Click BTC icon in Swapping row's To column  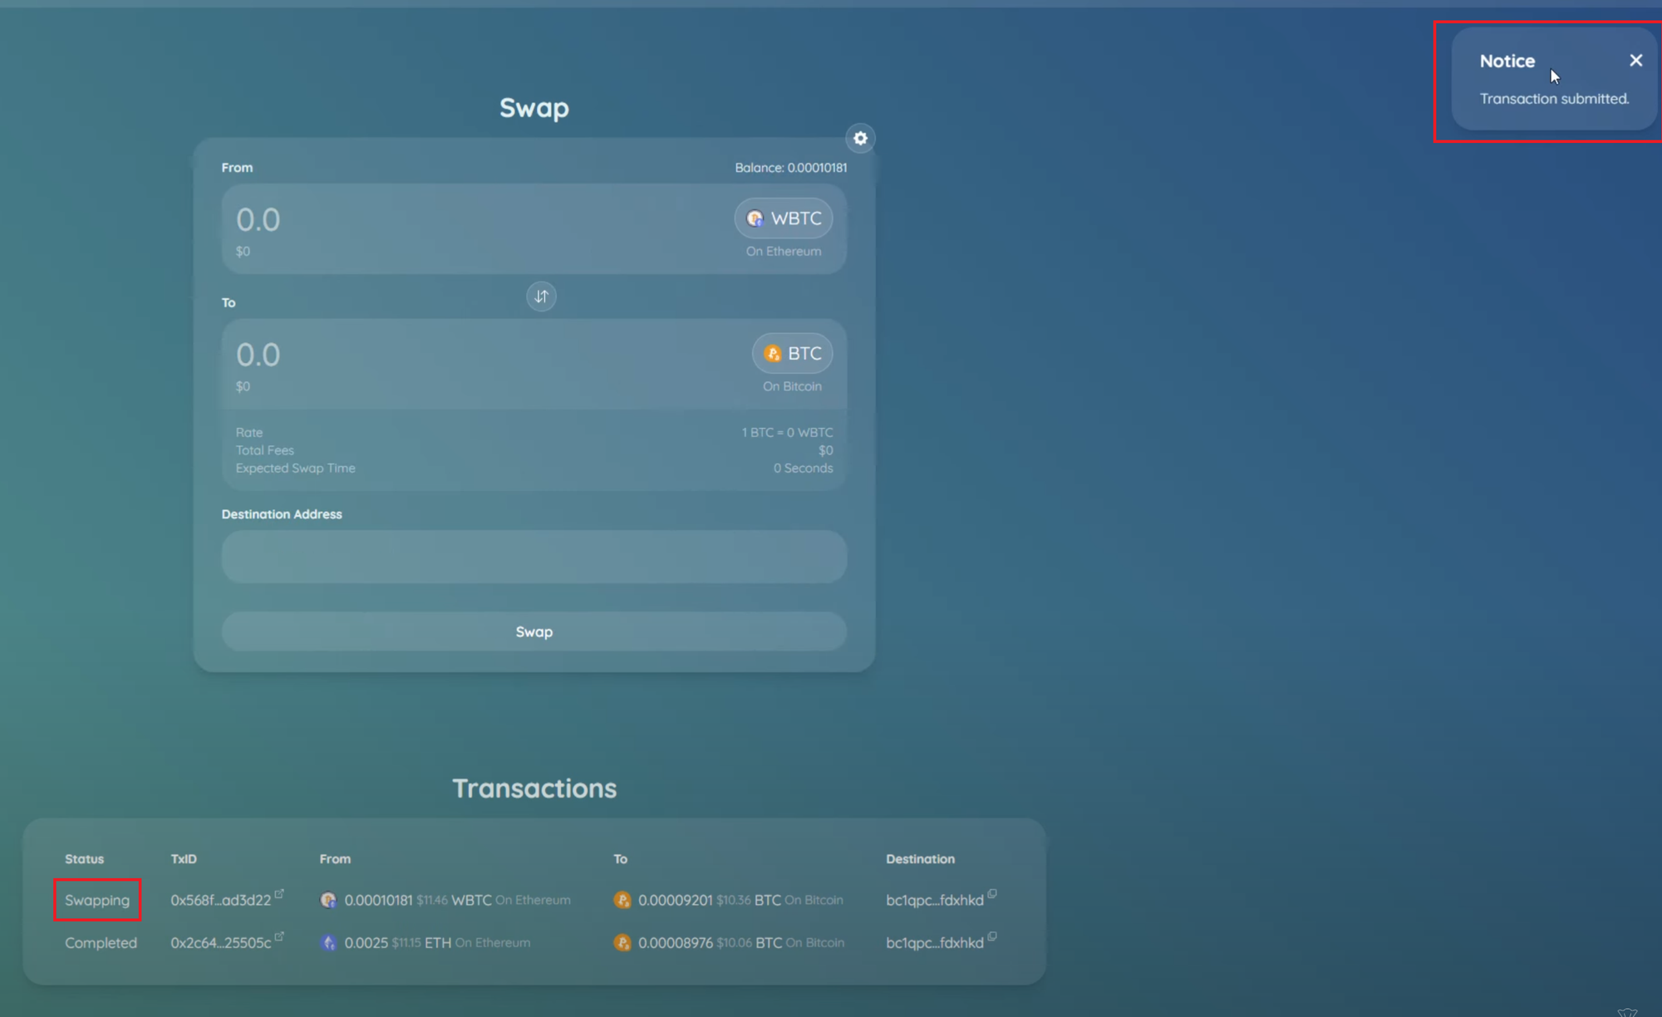click(x=622, y=900)
